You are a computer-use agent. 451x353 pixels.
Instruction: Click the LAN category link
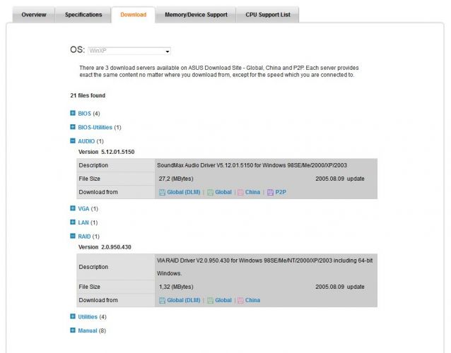(83, 222)
